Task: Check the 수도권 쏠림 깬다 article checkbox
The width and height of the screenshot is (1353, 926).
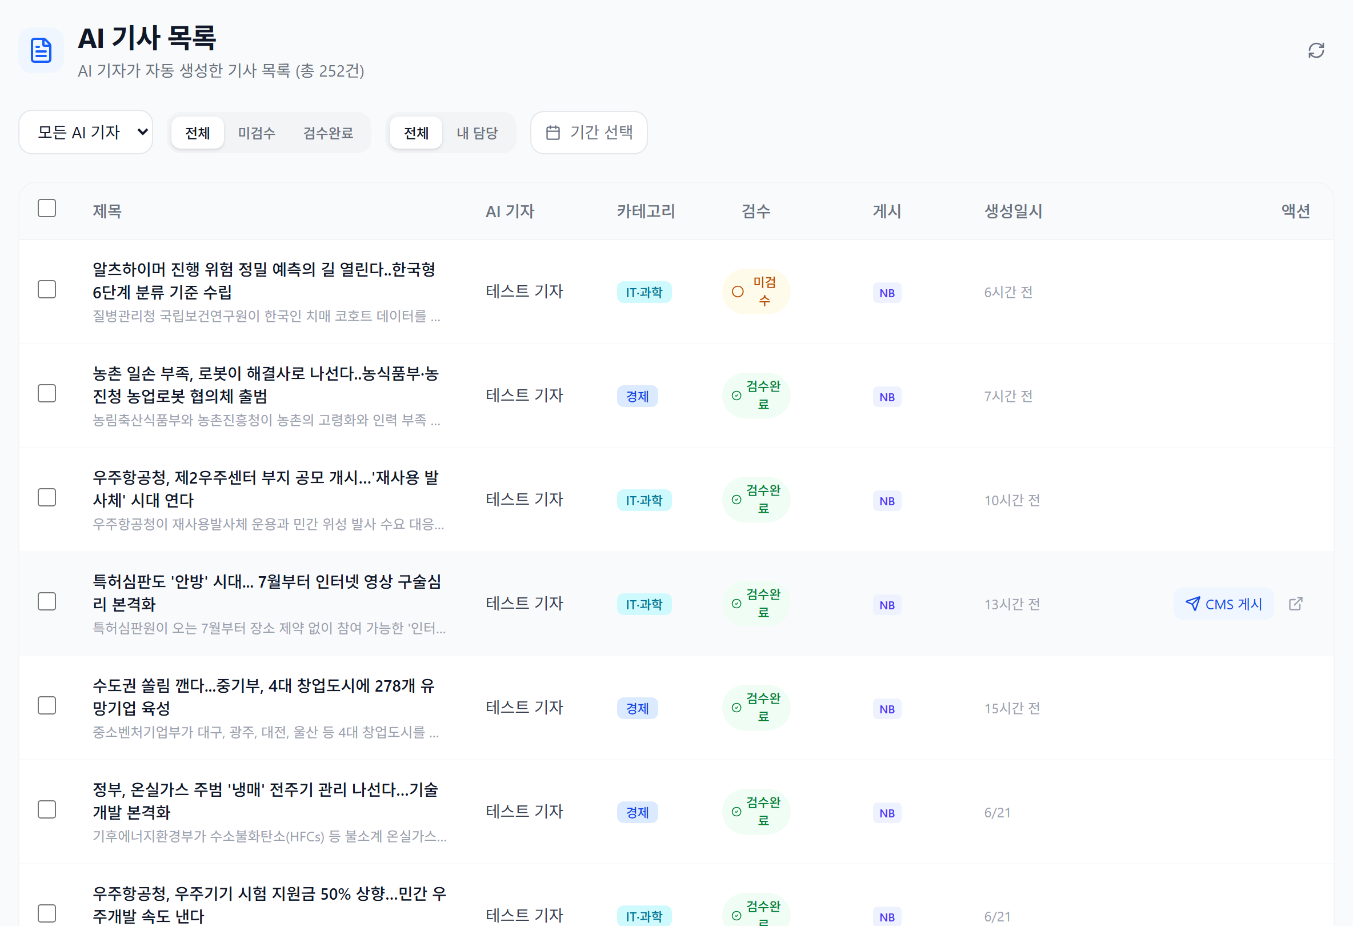Action: coord(47,706)
